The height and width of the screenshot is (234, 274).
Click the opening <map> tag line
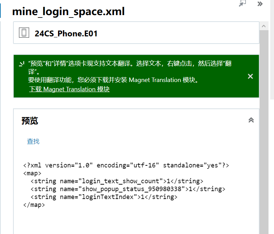click(32, 173)
